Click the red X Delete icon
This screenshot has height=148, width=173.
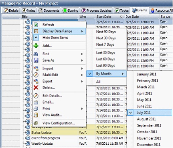tap(36, 88)
